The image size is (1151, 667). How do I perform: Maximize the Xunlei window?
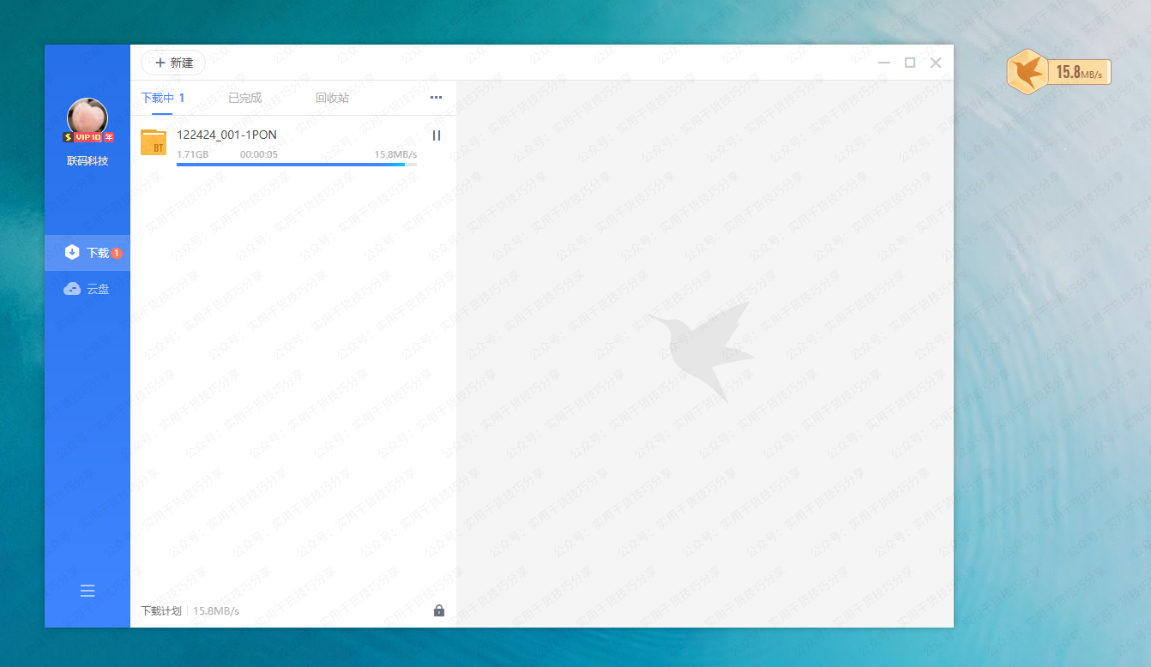[x=910, y=63]
